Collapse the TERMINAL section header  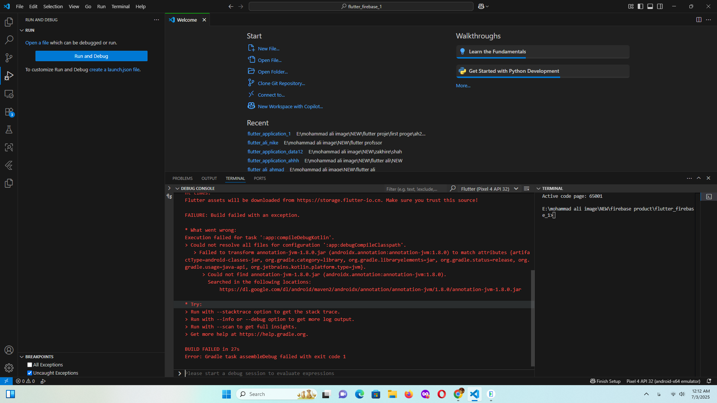pyautogui.click(x=538, y=188)
